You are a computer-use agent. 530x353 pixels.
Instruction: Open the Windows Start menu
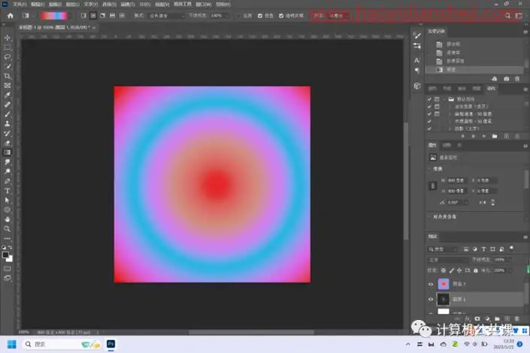click(x=11, y=344)
